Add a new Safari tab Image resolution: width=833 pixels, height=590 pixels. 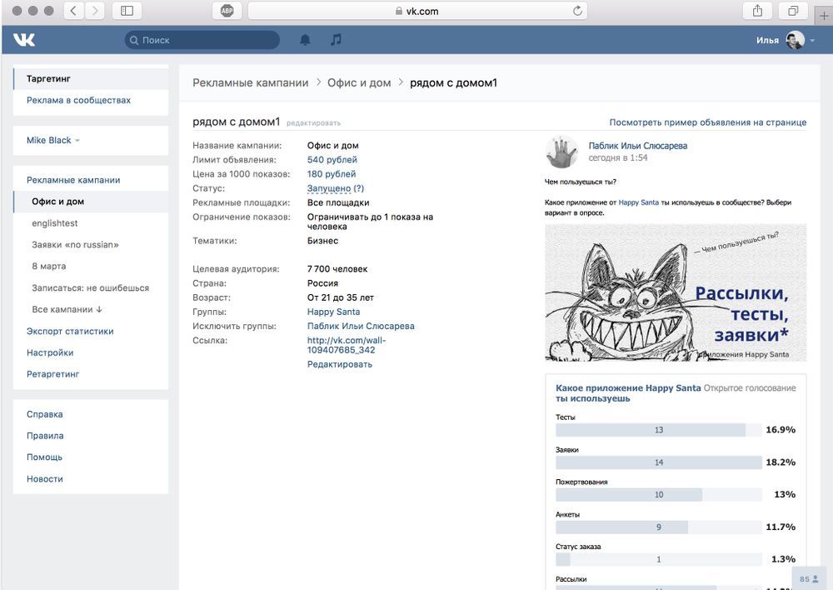pos(824,15)
